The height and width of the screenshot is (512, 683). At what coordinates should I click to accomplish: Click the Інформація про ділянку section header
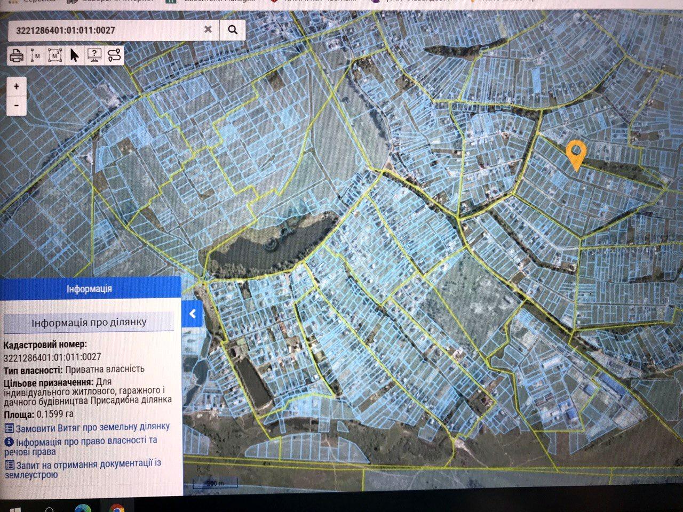click(89, 322)
